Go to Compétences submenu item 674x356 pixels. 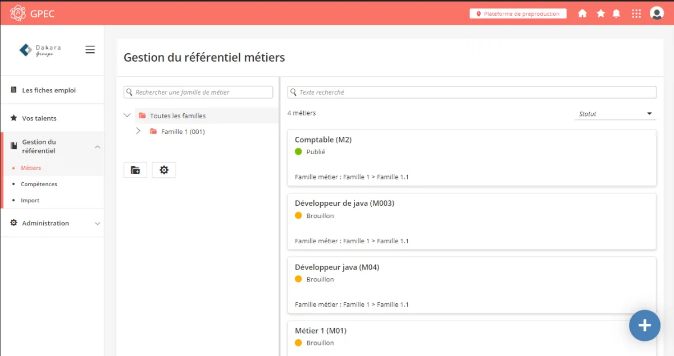click(39, 184)
